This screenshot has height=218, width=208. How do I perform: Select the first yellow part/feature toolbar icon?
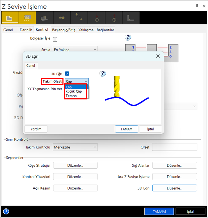click(x=10, y=18)
